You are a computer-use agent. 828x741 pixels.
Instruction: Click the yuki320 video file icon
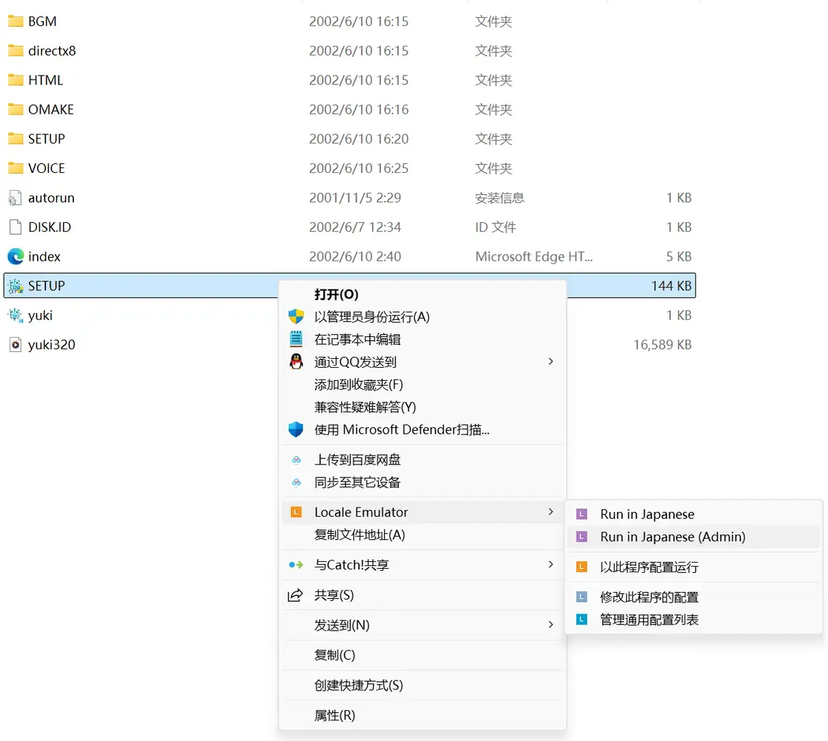[15, 345]
